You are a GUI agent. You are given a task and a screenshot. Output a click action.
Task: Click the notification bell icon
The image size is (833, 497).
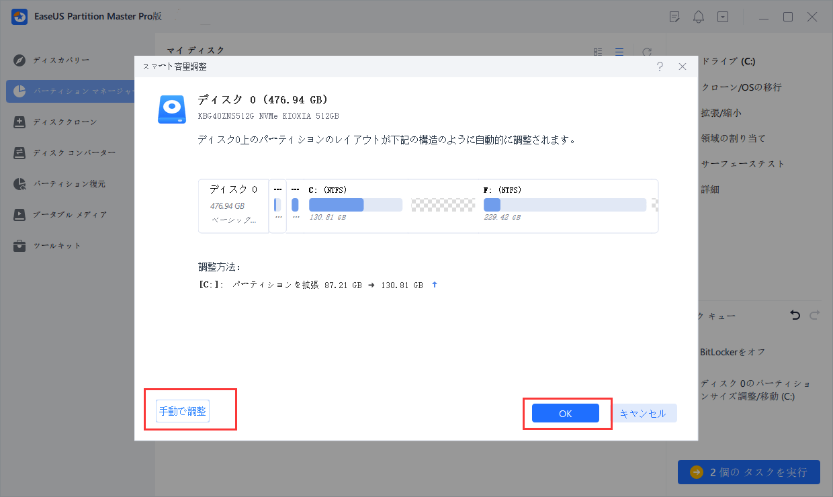[x=698, y=16]
